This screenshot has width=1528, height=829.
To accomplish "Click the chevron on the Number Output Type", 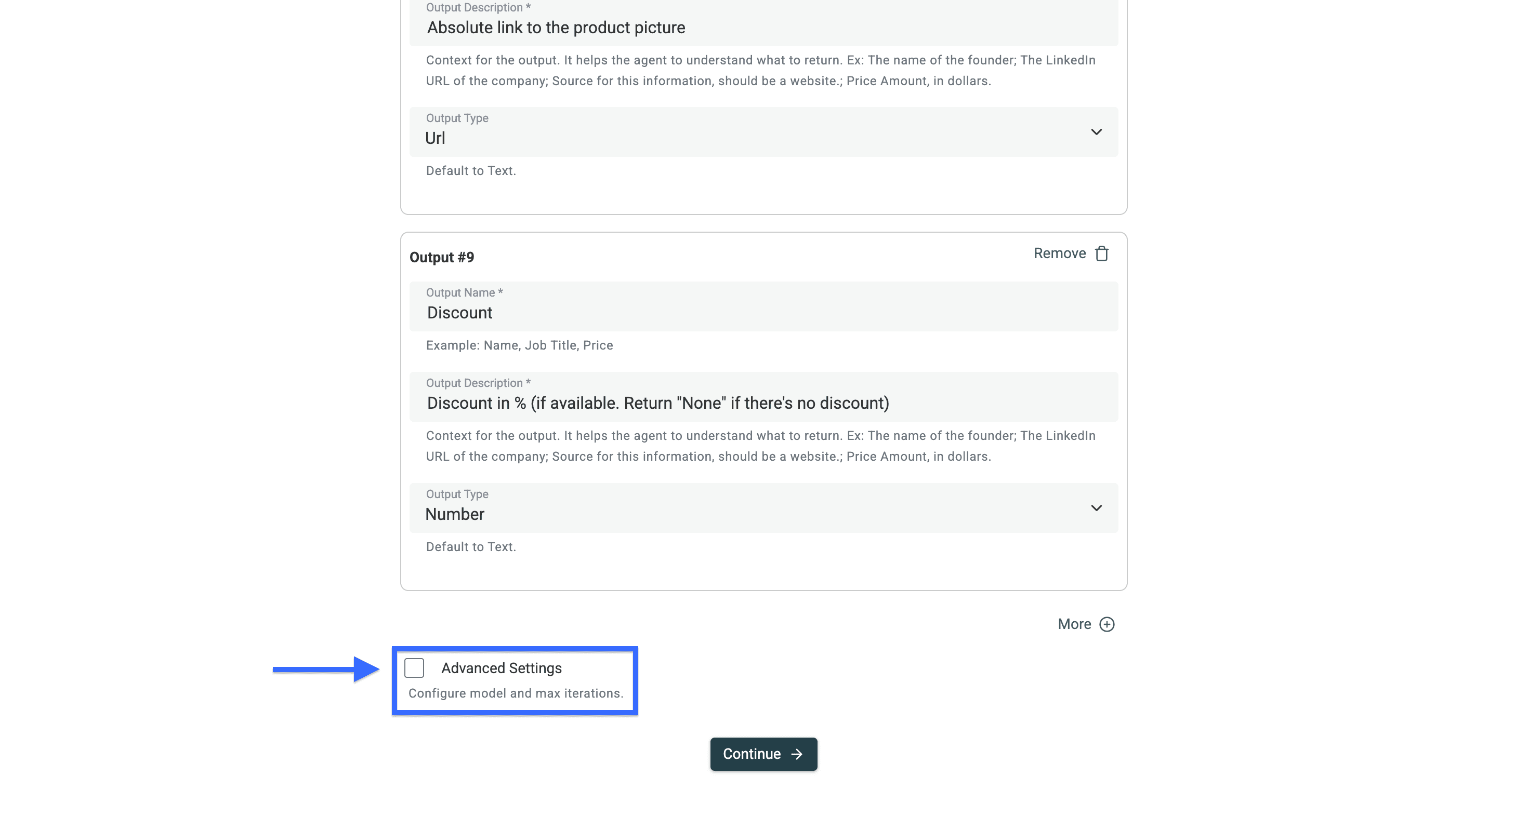I will coord(1097,507).
